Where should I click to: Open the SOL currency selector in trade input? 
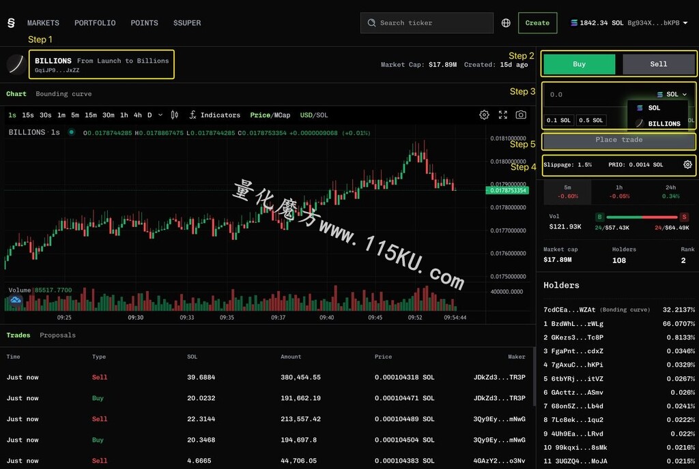tap(672, 94)
